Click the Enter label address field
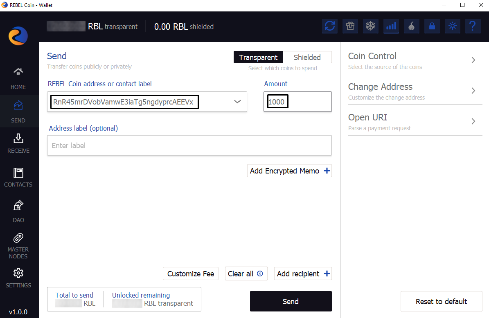 click(189, 145)
